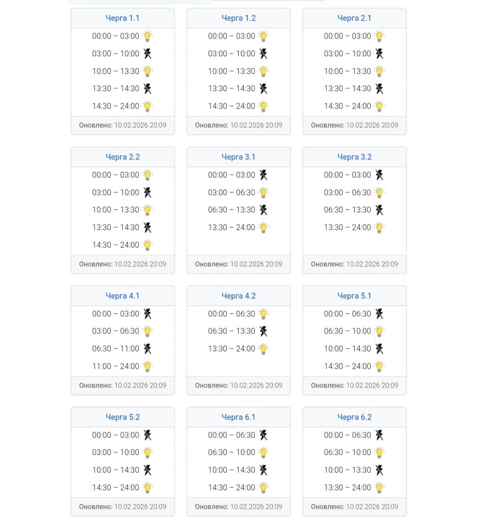
Task: Click power-off icon for 10:00 – 13:30 in Черга 6.2
Action: pyautogui.click(x=379, y=470)
